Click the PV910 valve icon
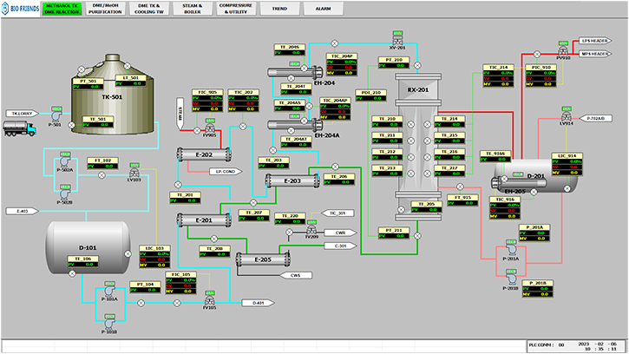 tap(563, 50)
